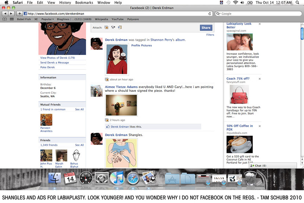This screenshot has height=203, width=304.
Task: Open iPhoto from the Dock
Action: [148, 178]
